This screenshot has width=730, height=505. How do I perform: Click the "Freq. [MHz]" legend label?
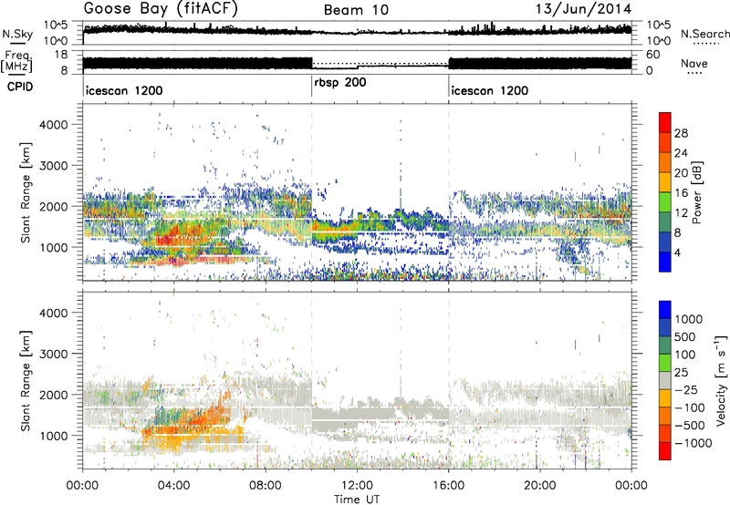[17, 61]
